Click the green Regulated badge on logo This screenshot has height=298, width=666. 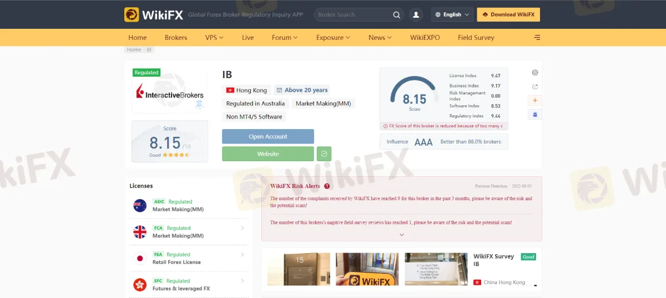pyautogui.click(x=147, y=73)
